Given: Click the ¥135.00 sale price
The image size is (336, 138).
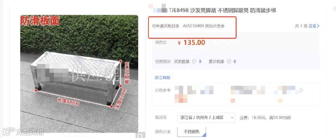Looking at the screenshot, I should pos(191,43).
